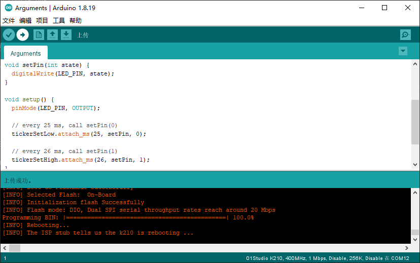Open a sketch with the up-arrow icon
420x263 pixels.
(53, 35)
